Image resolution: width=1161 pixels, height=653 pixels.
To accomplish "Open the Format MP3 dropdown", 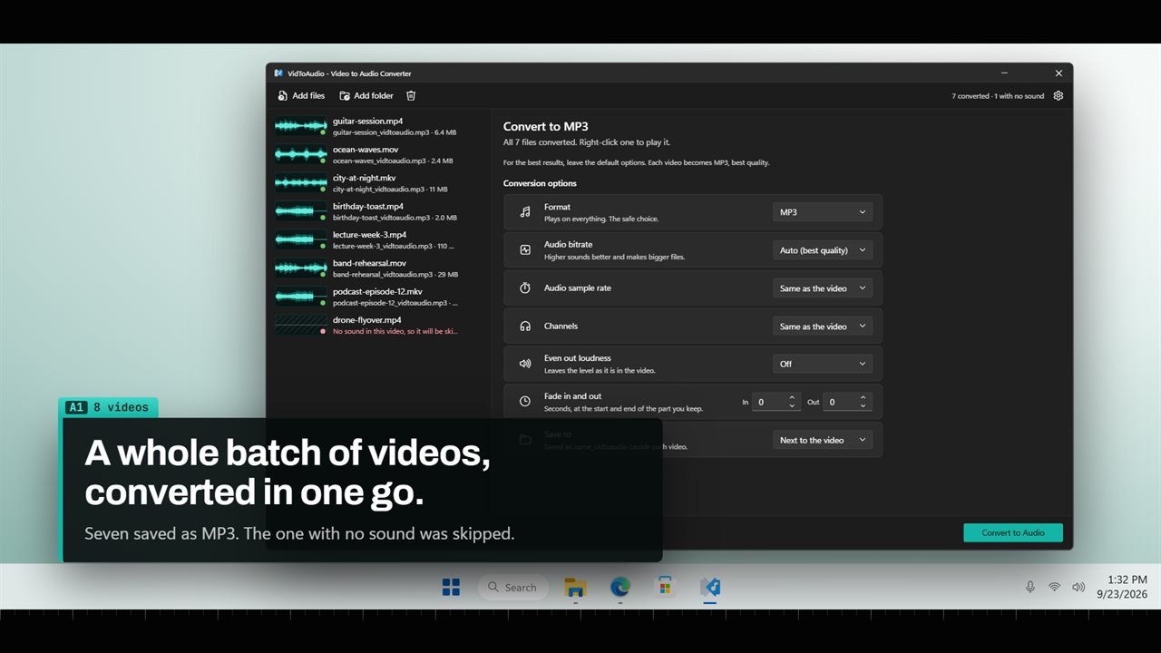I will point(823,212).
